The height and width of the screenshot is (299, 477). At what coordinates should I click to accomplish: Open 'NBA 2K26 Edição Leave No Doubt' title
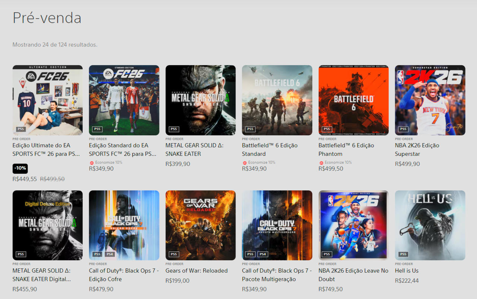[x=353, y=275]
